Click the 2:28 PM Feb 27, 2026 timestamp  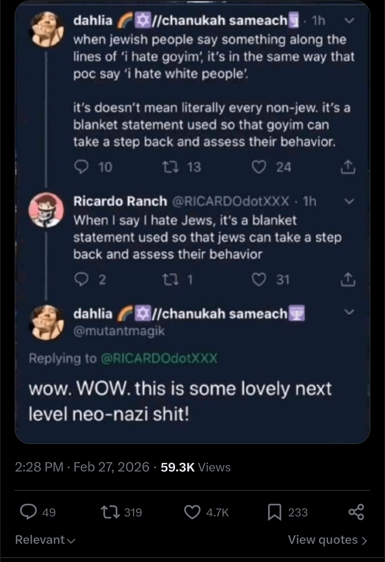tap(82, 467)
